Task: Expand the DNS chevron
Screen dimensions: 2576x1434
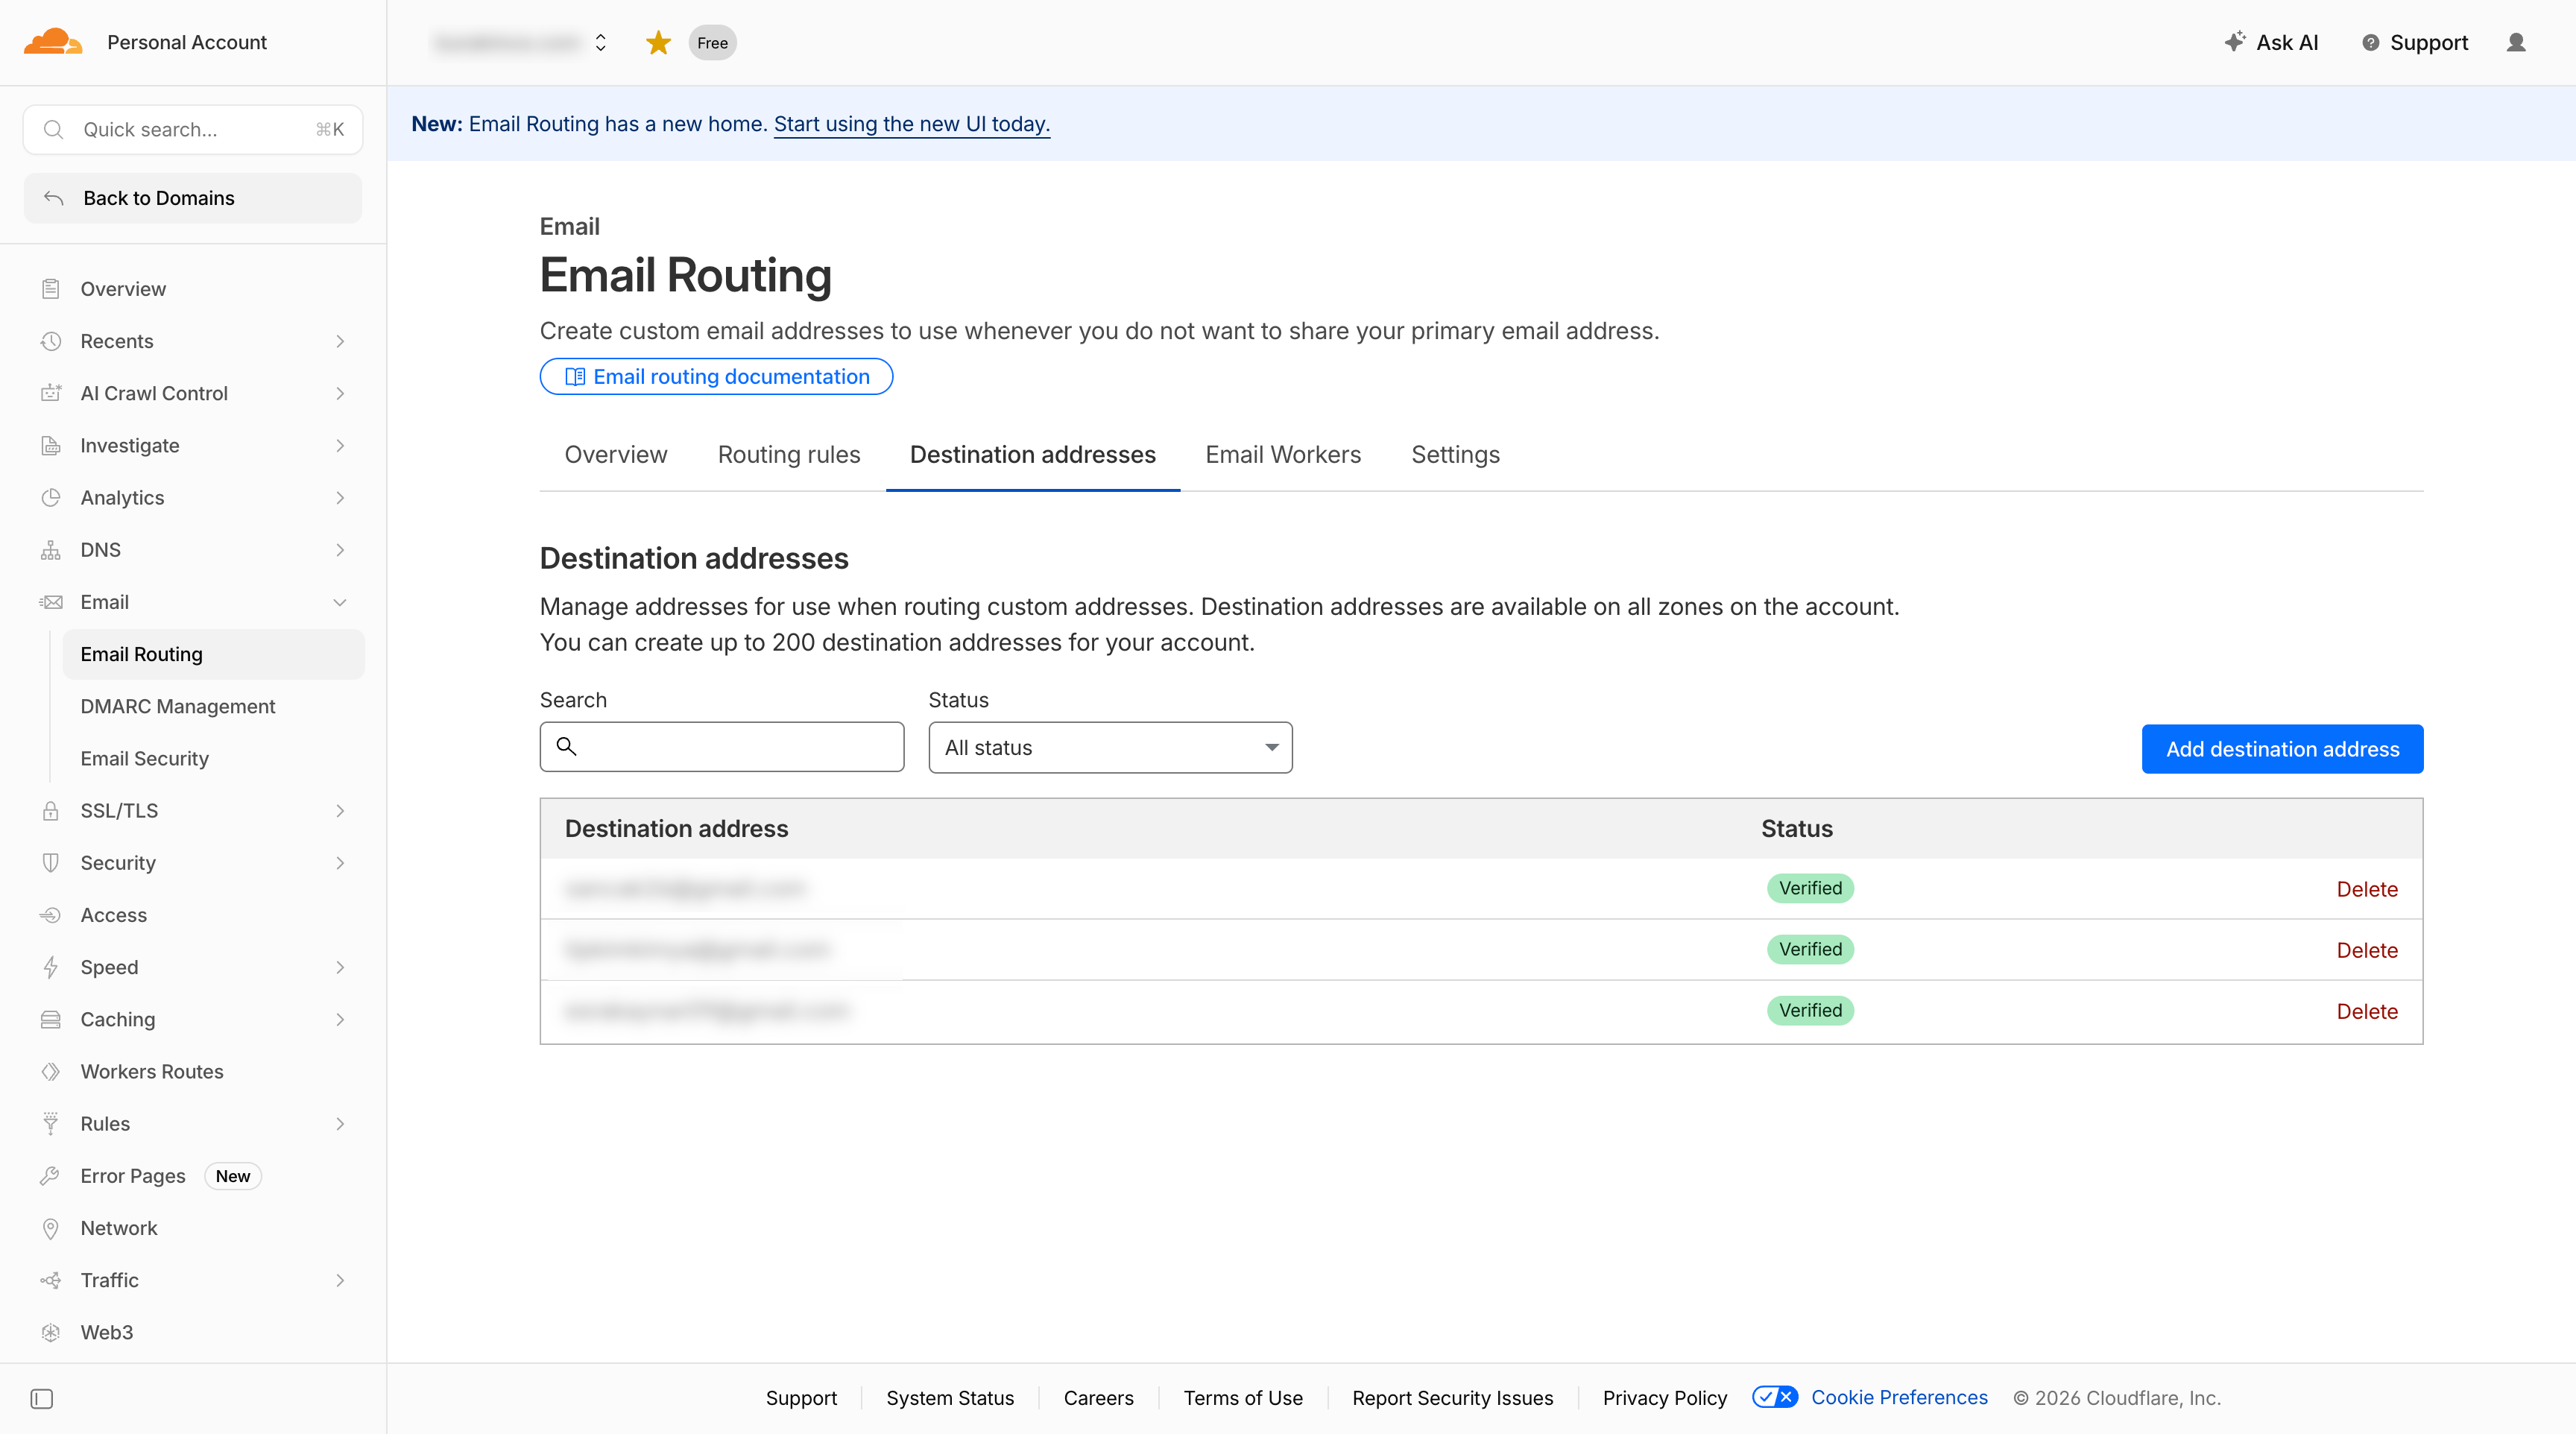Action: (340, 550)
